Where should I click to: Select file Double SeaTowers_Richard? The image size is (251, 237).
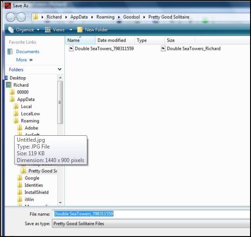point(191,49)
